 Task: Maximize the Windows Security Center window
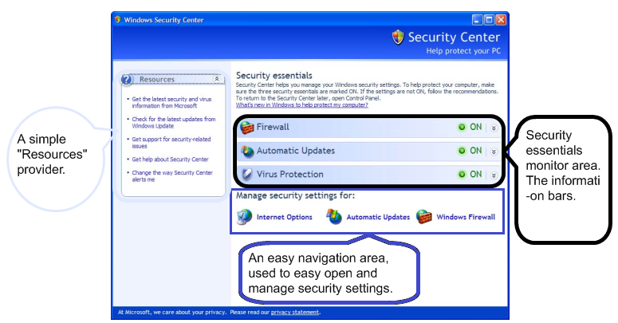point(489,20)
